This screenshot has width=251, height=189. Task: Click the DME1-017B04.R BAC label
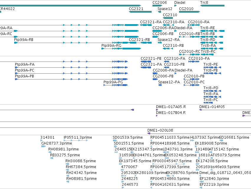pyautogui.click(x=171, y=113)
